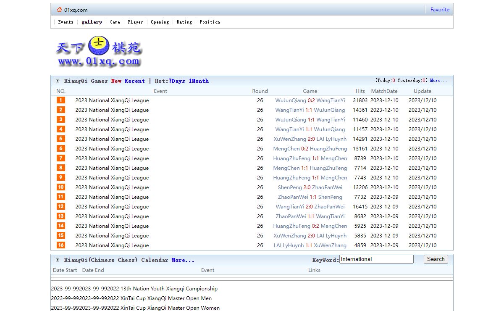
Task: Click the orange number 9 rank badge
Action: (61, 177)
